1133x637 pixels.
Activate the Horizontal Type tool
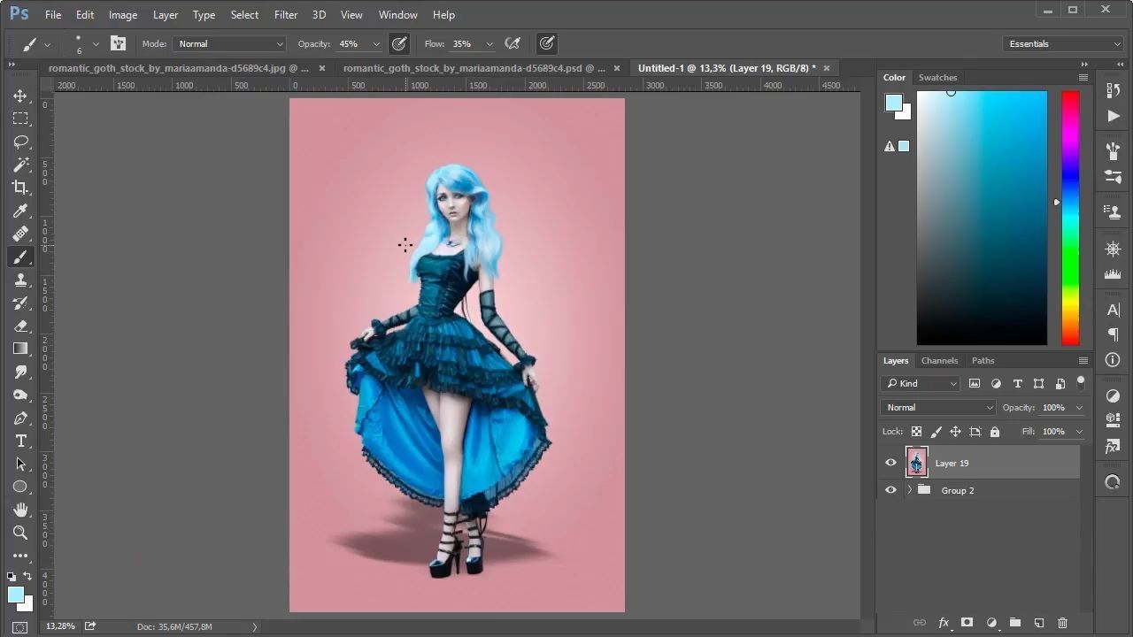point(20,441)
